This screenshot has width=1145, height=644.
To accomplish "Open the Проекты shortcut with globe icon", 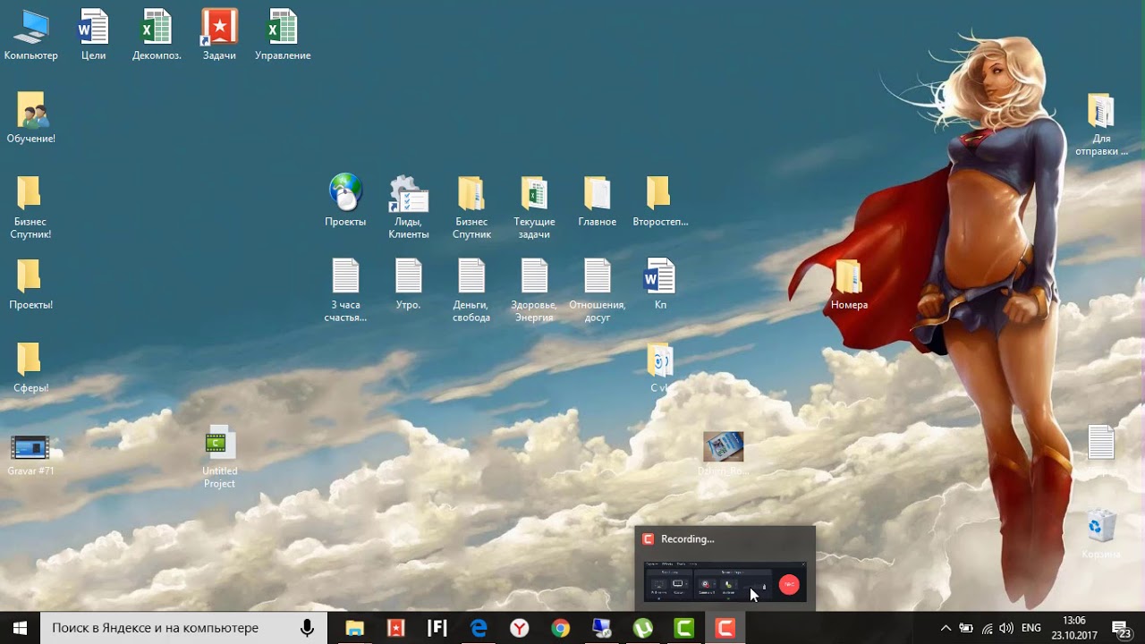I will click(x=345, y=200).
